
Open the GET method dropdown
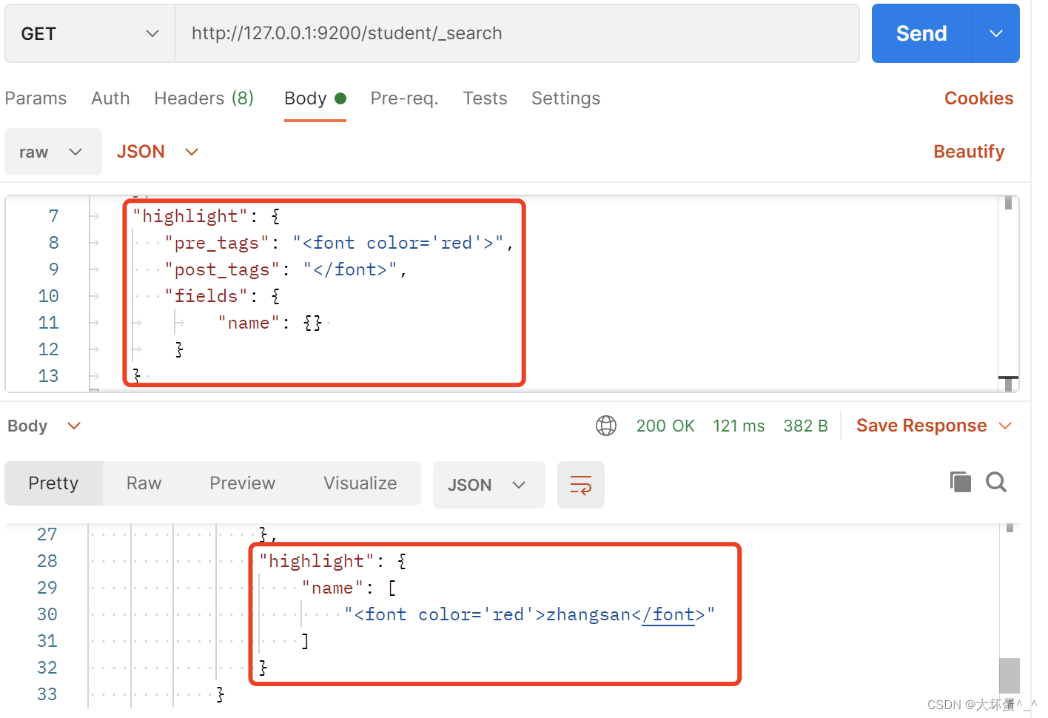coord(90,33)
